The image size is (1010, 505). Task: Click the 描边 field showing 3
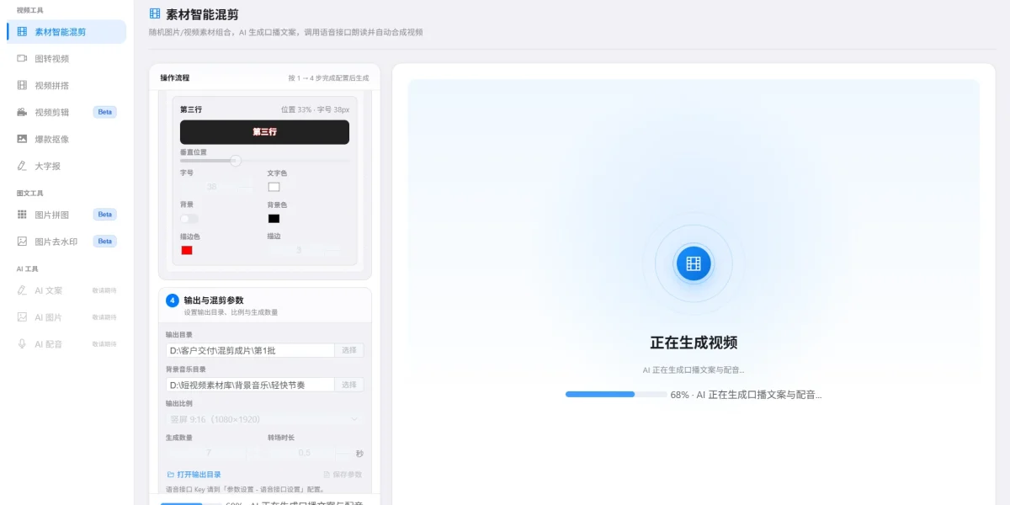[304, 250]
